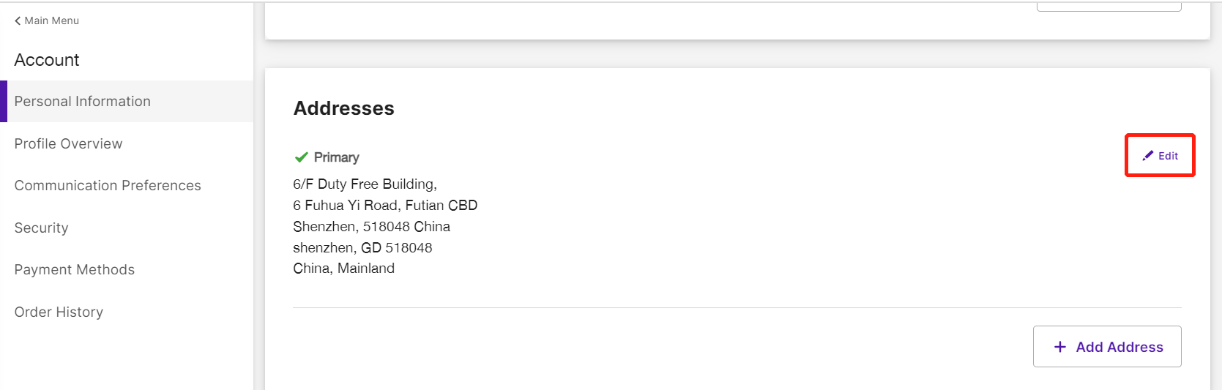Screen dimensions: 1222x390
Task: Click the back chevron beside Main Menu
Action: point(18,20)
